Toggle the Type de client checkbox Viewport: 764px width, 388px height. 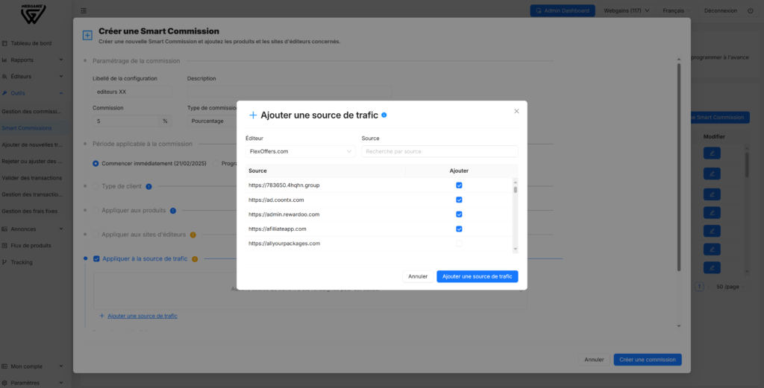click(x=96, y=186)
